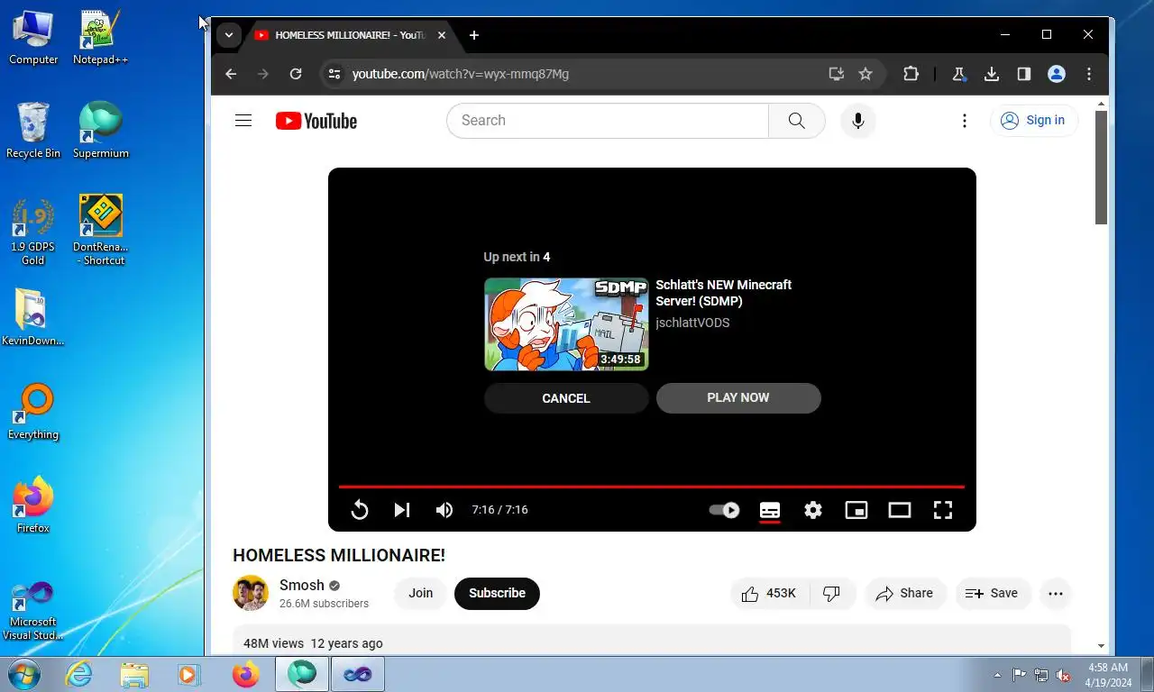Reload the YouTube page
This screenshot has height=692, width=1154.
point(296,74)
